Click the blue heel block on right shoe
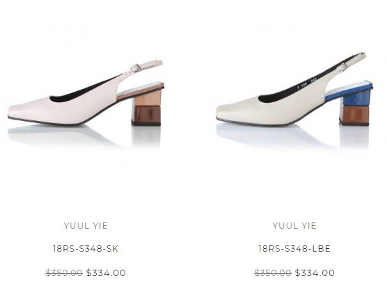 pos(356,97)
